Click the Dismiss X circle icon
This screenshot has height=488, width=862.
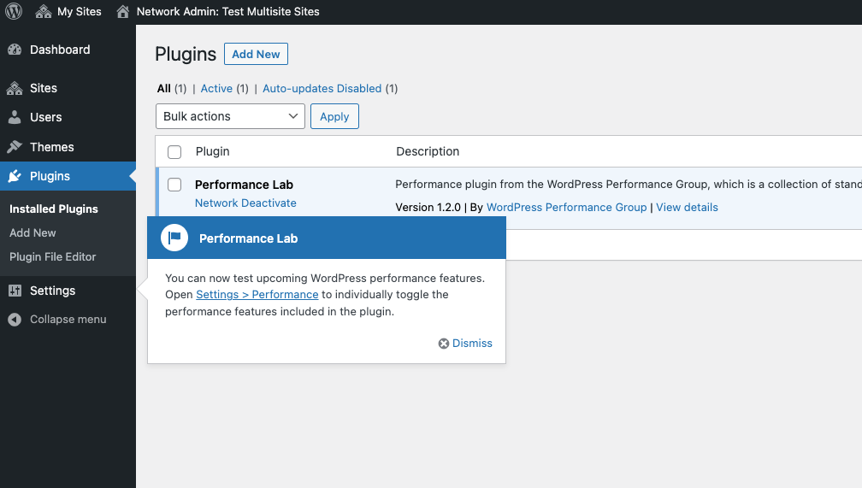[x=444, y=344]
